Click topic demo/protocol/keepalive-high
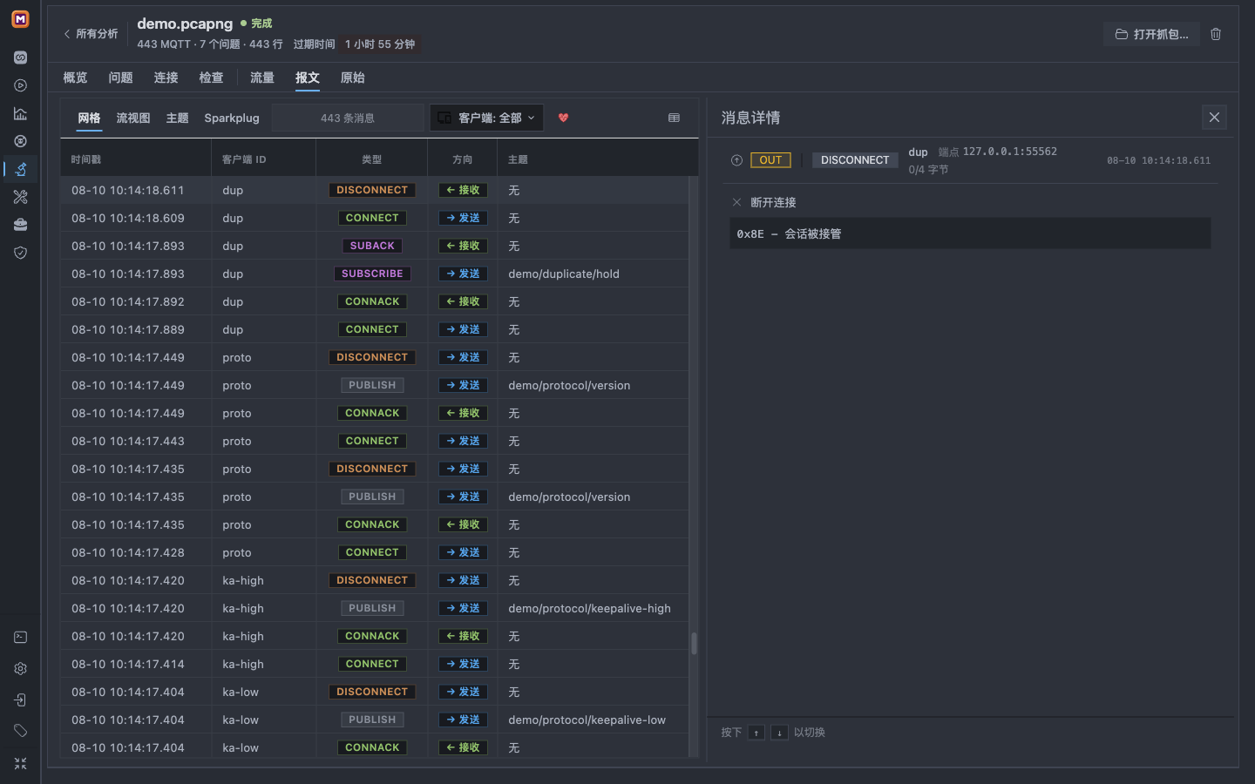Screen dimensions: 1255x784 [589, 608]
